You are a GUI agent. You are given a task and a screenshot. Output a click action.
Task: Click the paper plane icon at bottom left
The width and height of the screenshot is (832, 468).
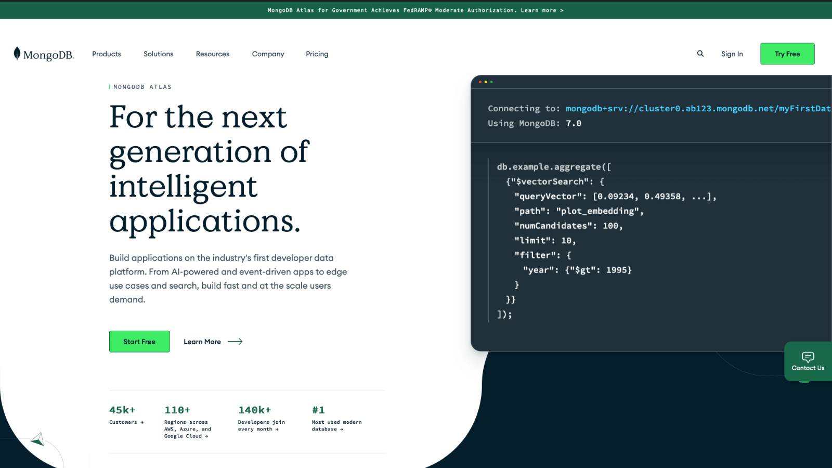(37, 439)
